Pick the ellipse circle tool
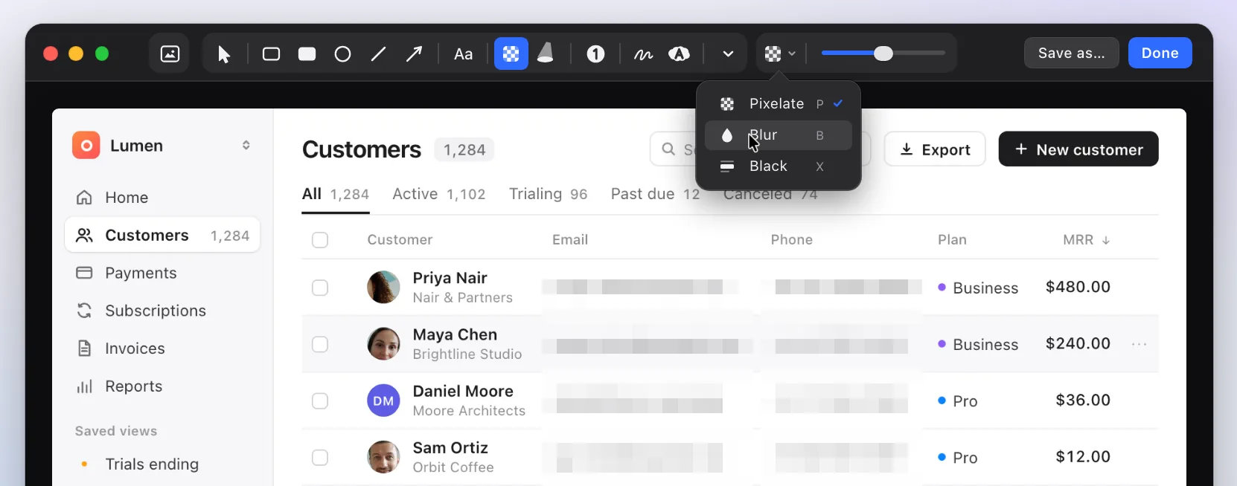 tap(342, 54)
